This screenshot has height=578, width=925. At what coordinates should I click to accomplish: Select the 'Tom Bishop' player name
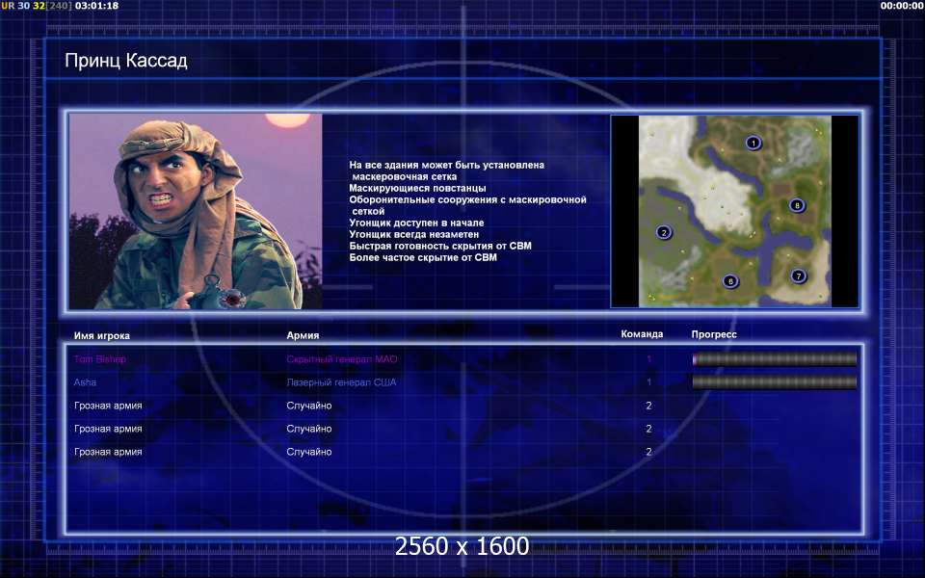coord(99,359)
